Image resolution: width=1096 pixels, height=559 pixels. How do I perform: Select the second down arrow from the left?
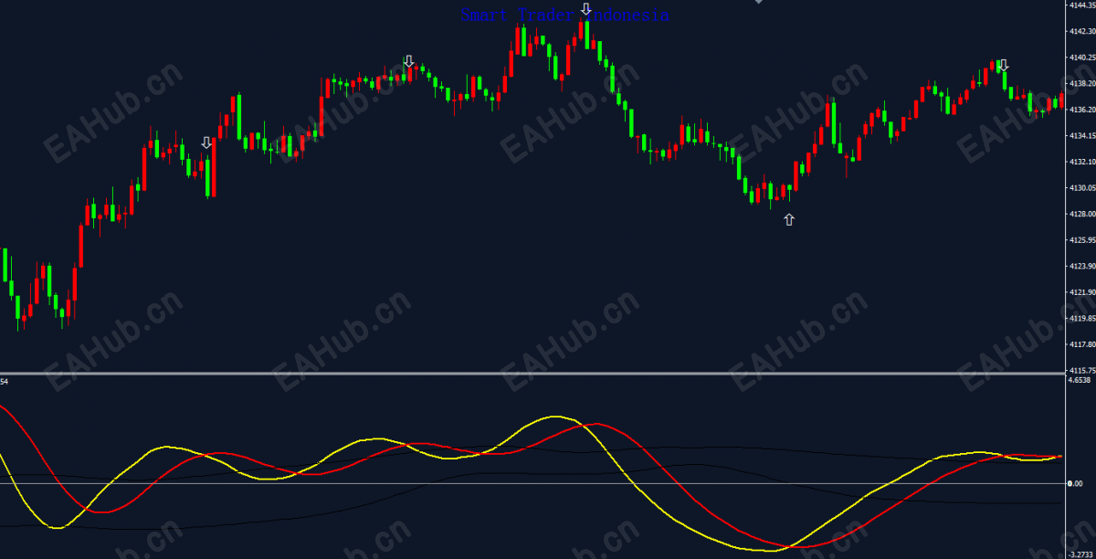coord(409,62)
